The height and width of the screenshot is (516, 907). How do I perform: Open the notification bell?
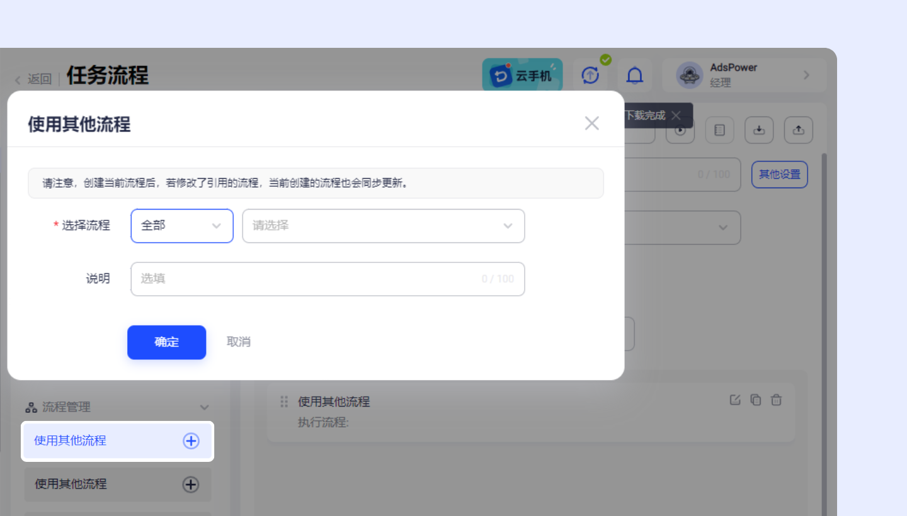pyautogui.click(x=635, y=76)
